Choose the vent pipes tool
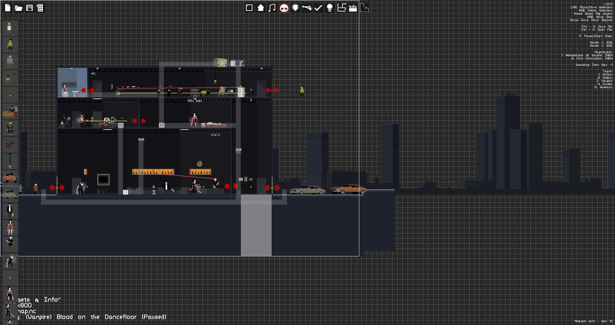The image size is (615, 325). 341,8
